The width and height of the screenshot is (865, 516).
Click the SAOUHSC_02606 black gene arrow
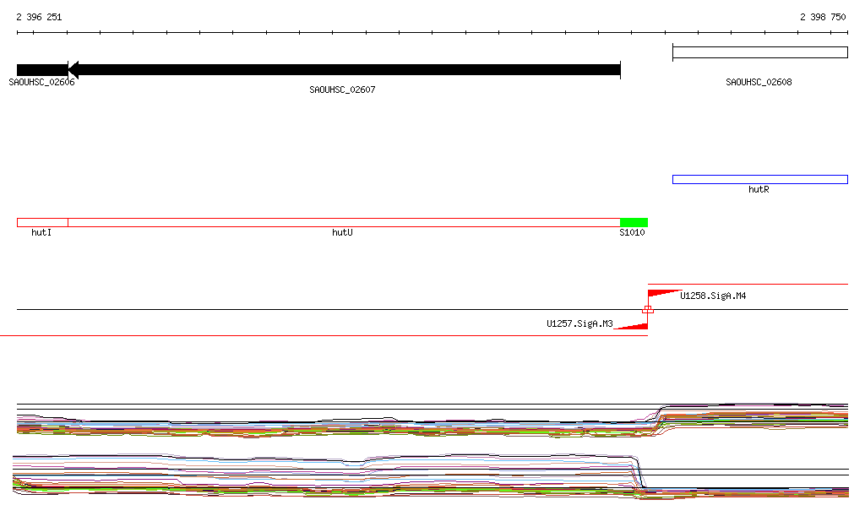[x=41, y=70]
